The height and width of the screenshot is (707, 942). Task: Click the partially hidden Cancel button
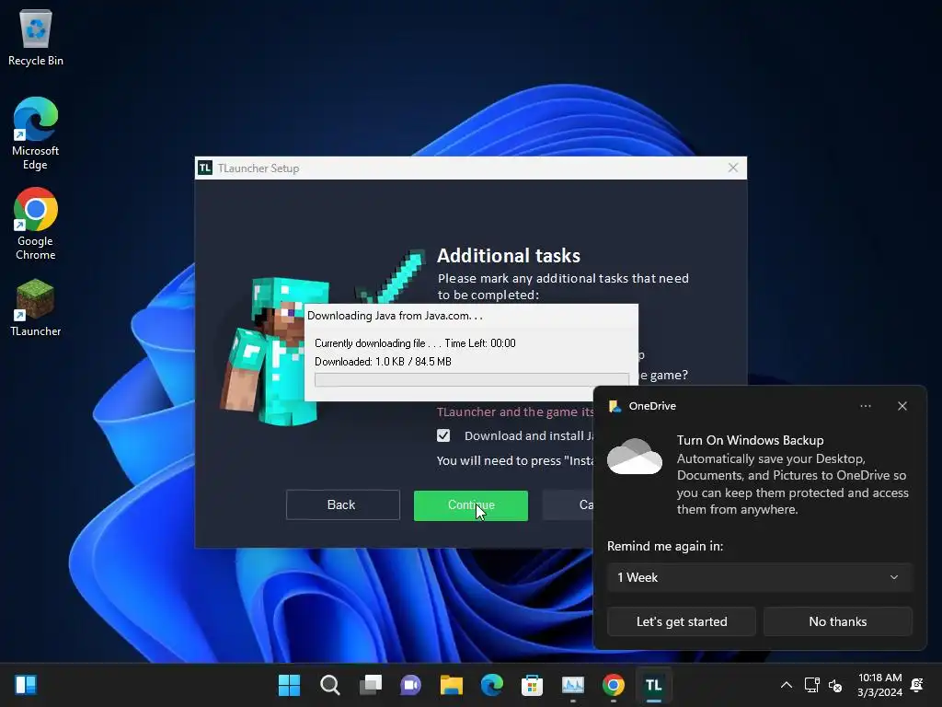click(x=569, y=505)
